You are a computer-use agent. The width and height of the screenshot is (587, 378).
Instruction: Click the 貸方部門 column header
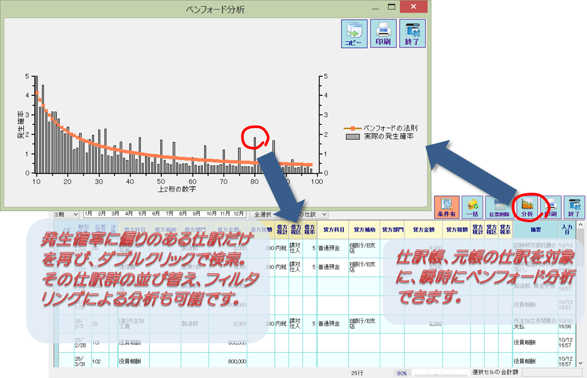(392, 230)
